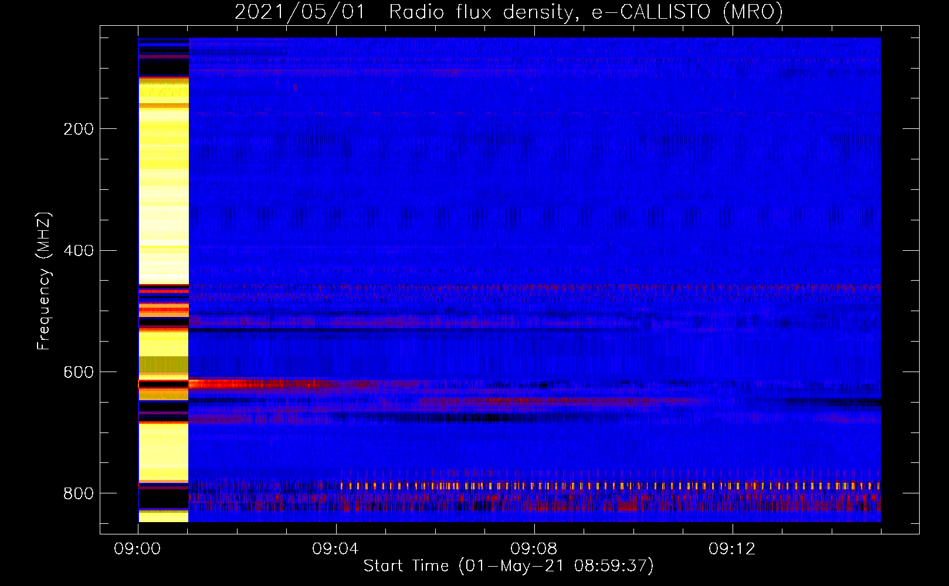Image resolution: width=949 pixels, height=586 pixels.
Task: Click the "Frequency (MHZ)" axis label
Action: click(x=44, y=281)
